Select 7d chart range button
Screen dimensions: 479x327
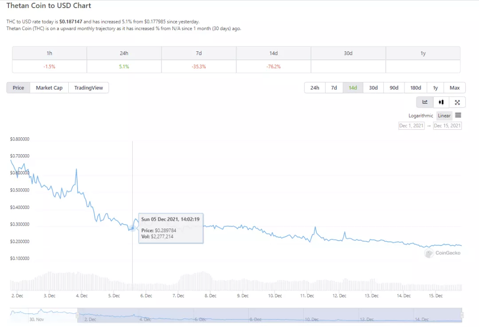point(334,88)
